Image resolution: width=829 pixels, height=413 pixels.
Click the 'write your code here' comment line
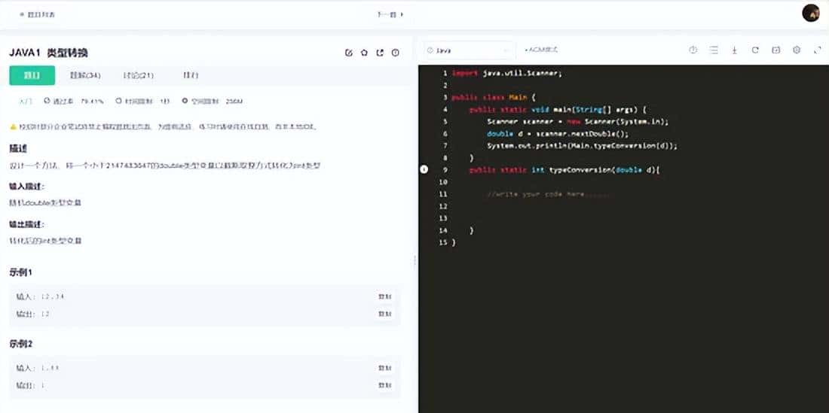point(548,194)
